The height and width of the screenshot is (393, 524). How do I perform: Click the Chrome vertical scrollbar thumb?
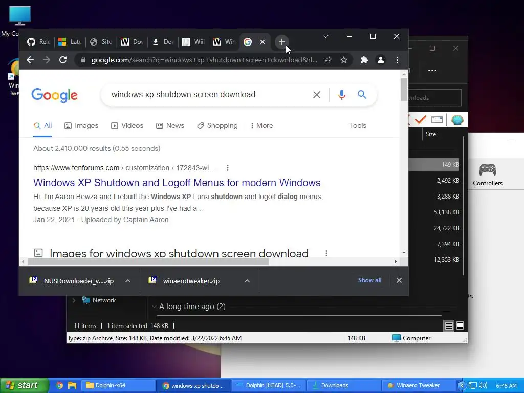404,89
